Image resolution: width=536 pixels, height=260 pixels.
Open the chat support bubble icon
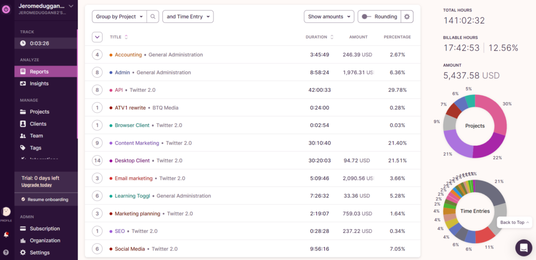click(523, 247)
